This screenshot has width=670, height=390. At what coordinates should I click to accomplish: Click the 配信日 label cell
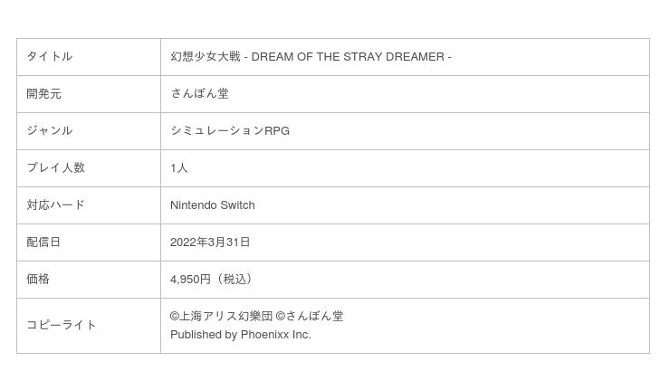[89, 243]
